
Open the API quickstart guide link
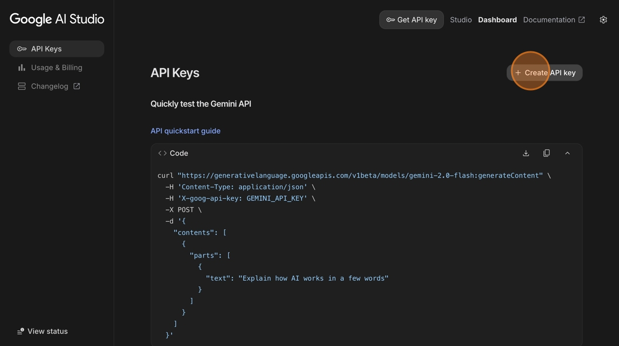(x=185, y=131)
